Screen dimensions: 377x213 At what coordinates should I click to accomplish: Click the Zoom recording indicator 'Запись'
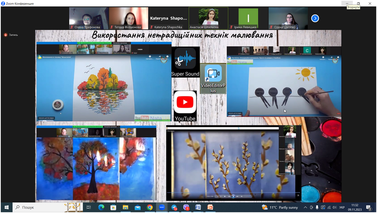[x=11, y=35]
